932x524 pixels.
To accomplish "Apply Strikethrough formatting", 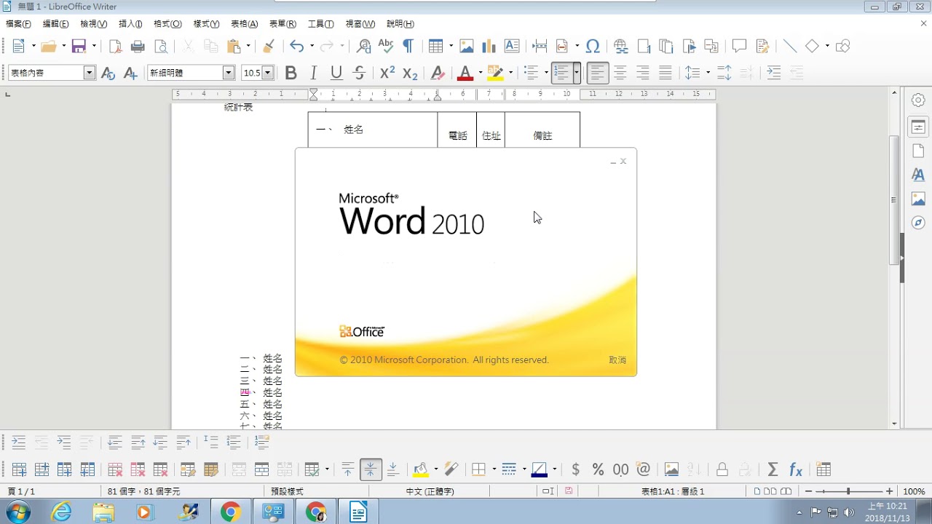I will coord(359,73).
